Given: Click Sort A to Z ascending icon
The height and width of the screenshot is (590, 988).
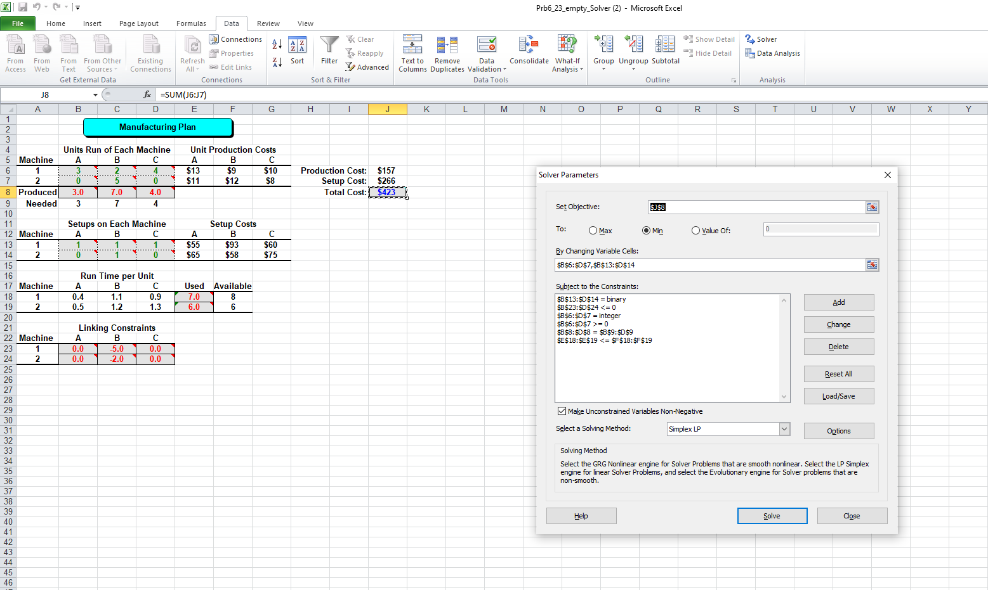Looking at the screenshot, I should click(x=277, y=44).
